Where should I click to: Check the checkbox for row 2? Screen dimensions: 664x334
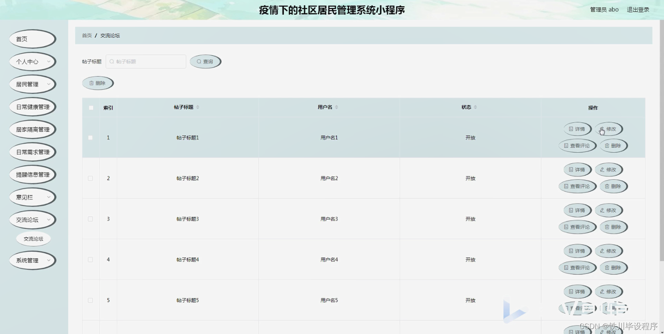tap(90, 178)
